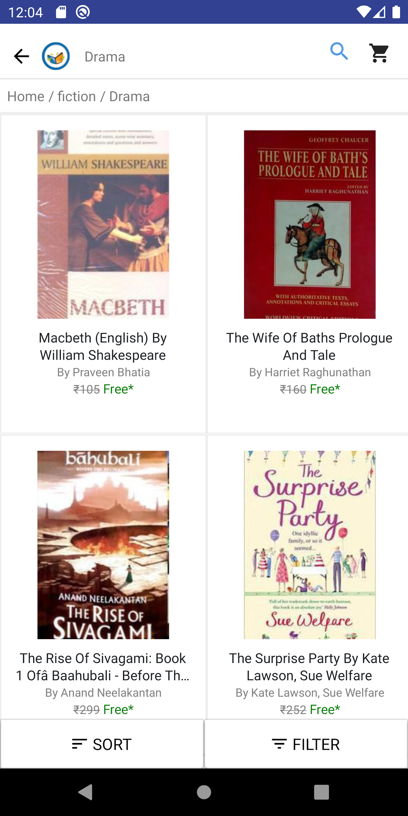The width and height of the screenshot is (408, 816).
Task: Open the Sort options
Action: tap(102, 744)
